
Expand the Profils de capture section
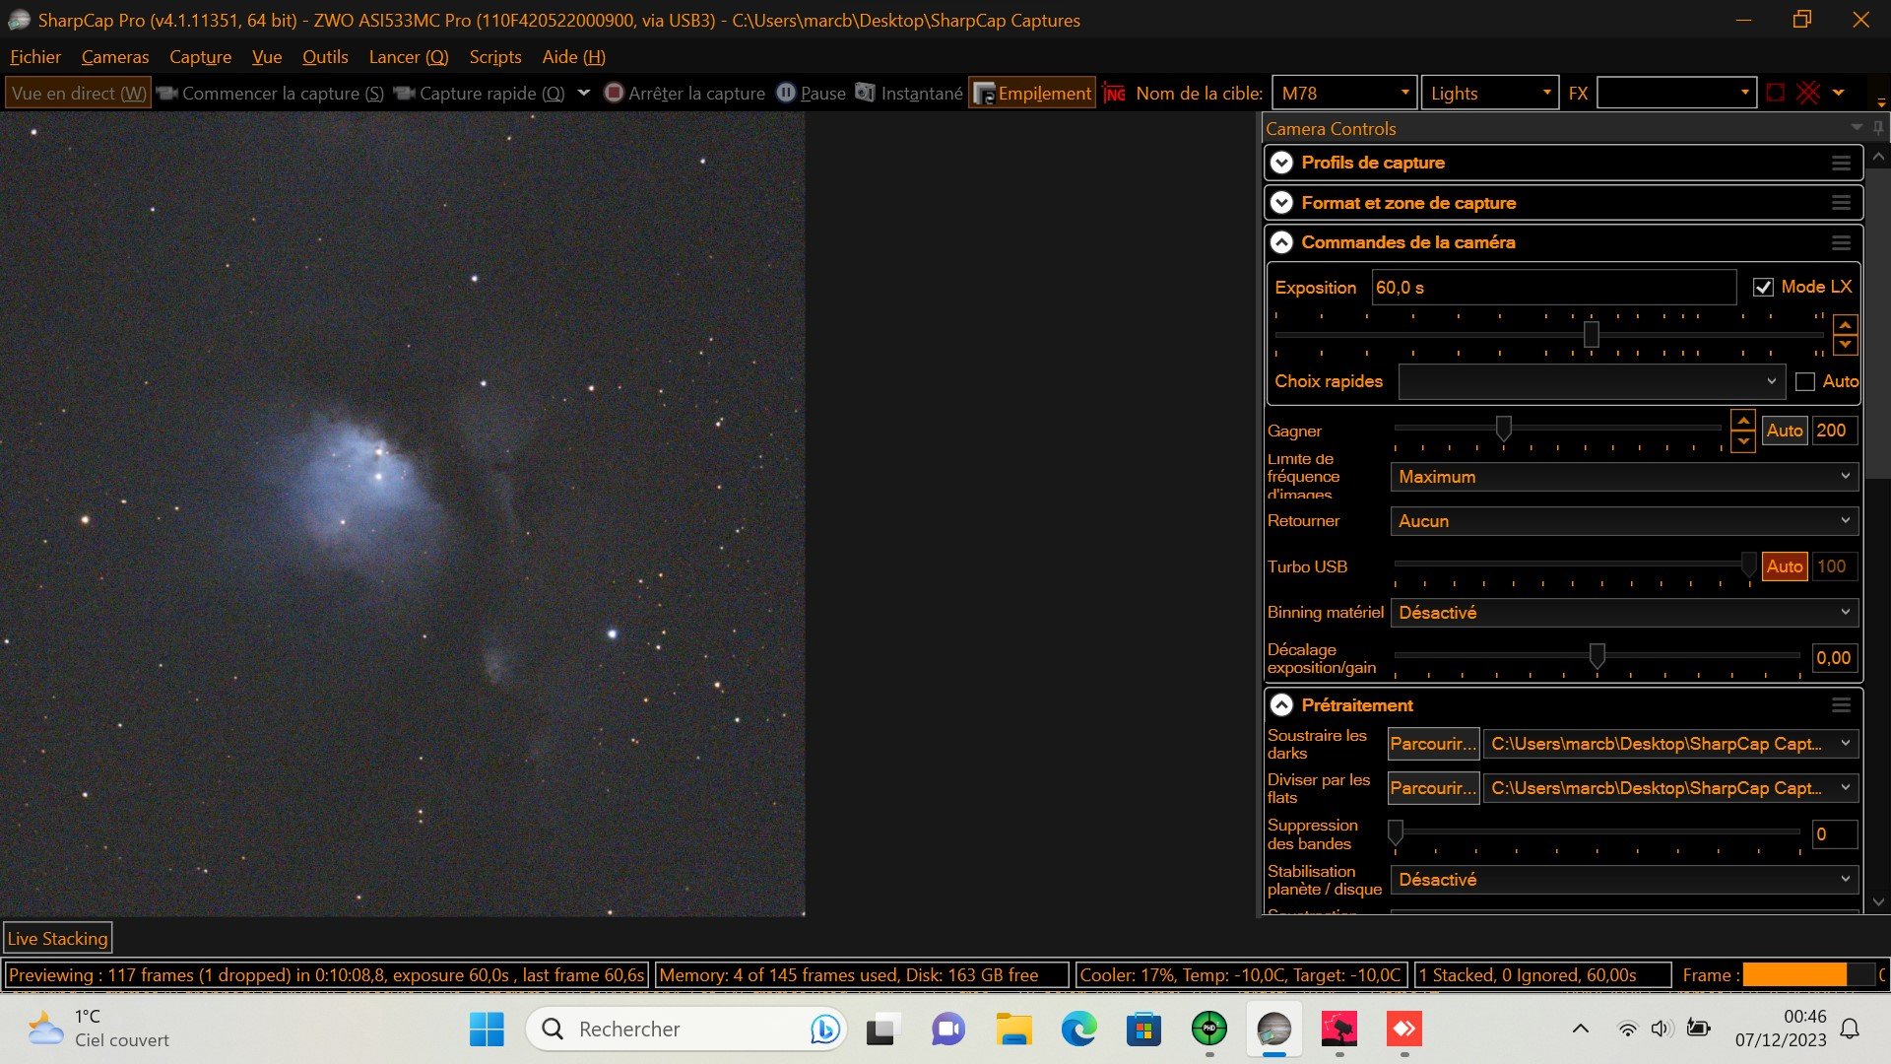1281,163
